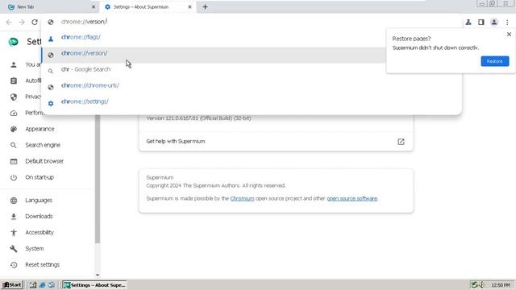Click the You and Supermium person icon

coord(14,64)
